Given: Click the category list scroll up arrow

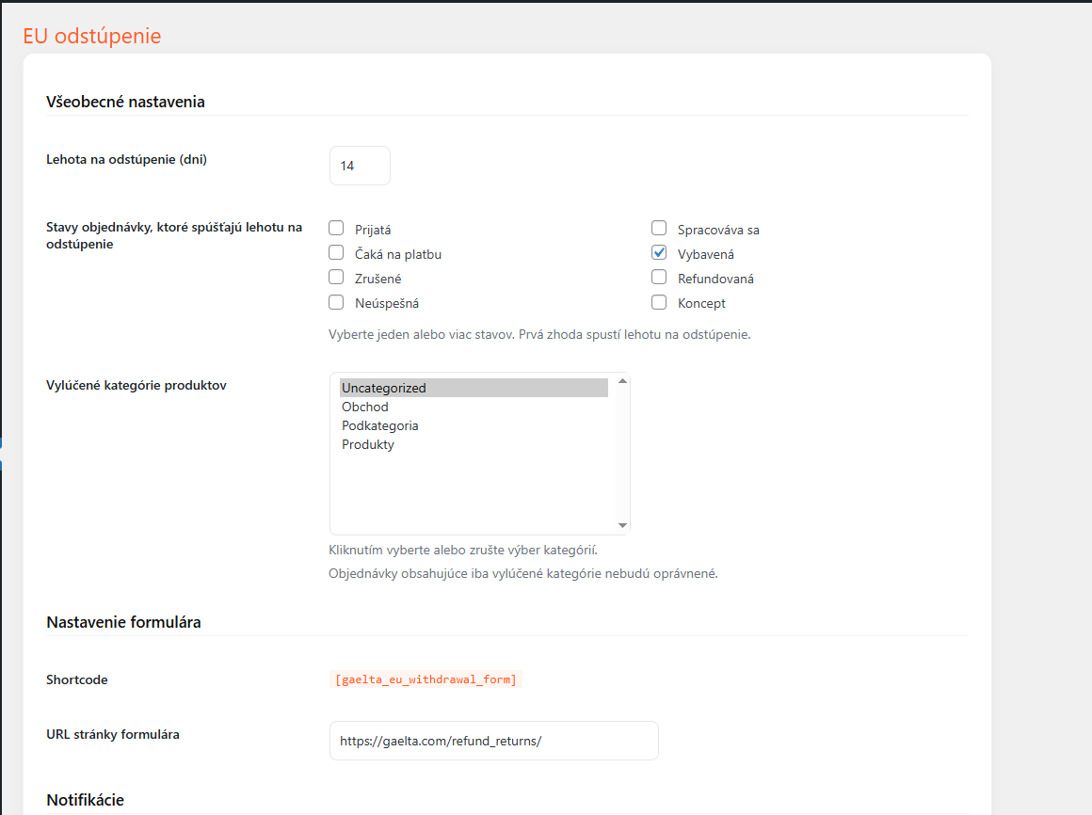Looking at the screenshot, I should coord(622,381).
